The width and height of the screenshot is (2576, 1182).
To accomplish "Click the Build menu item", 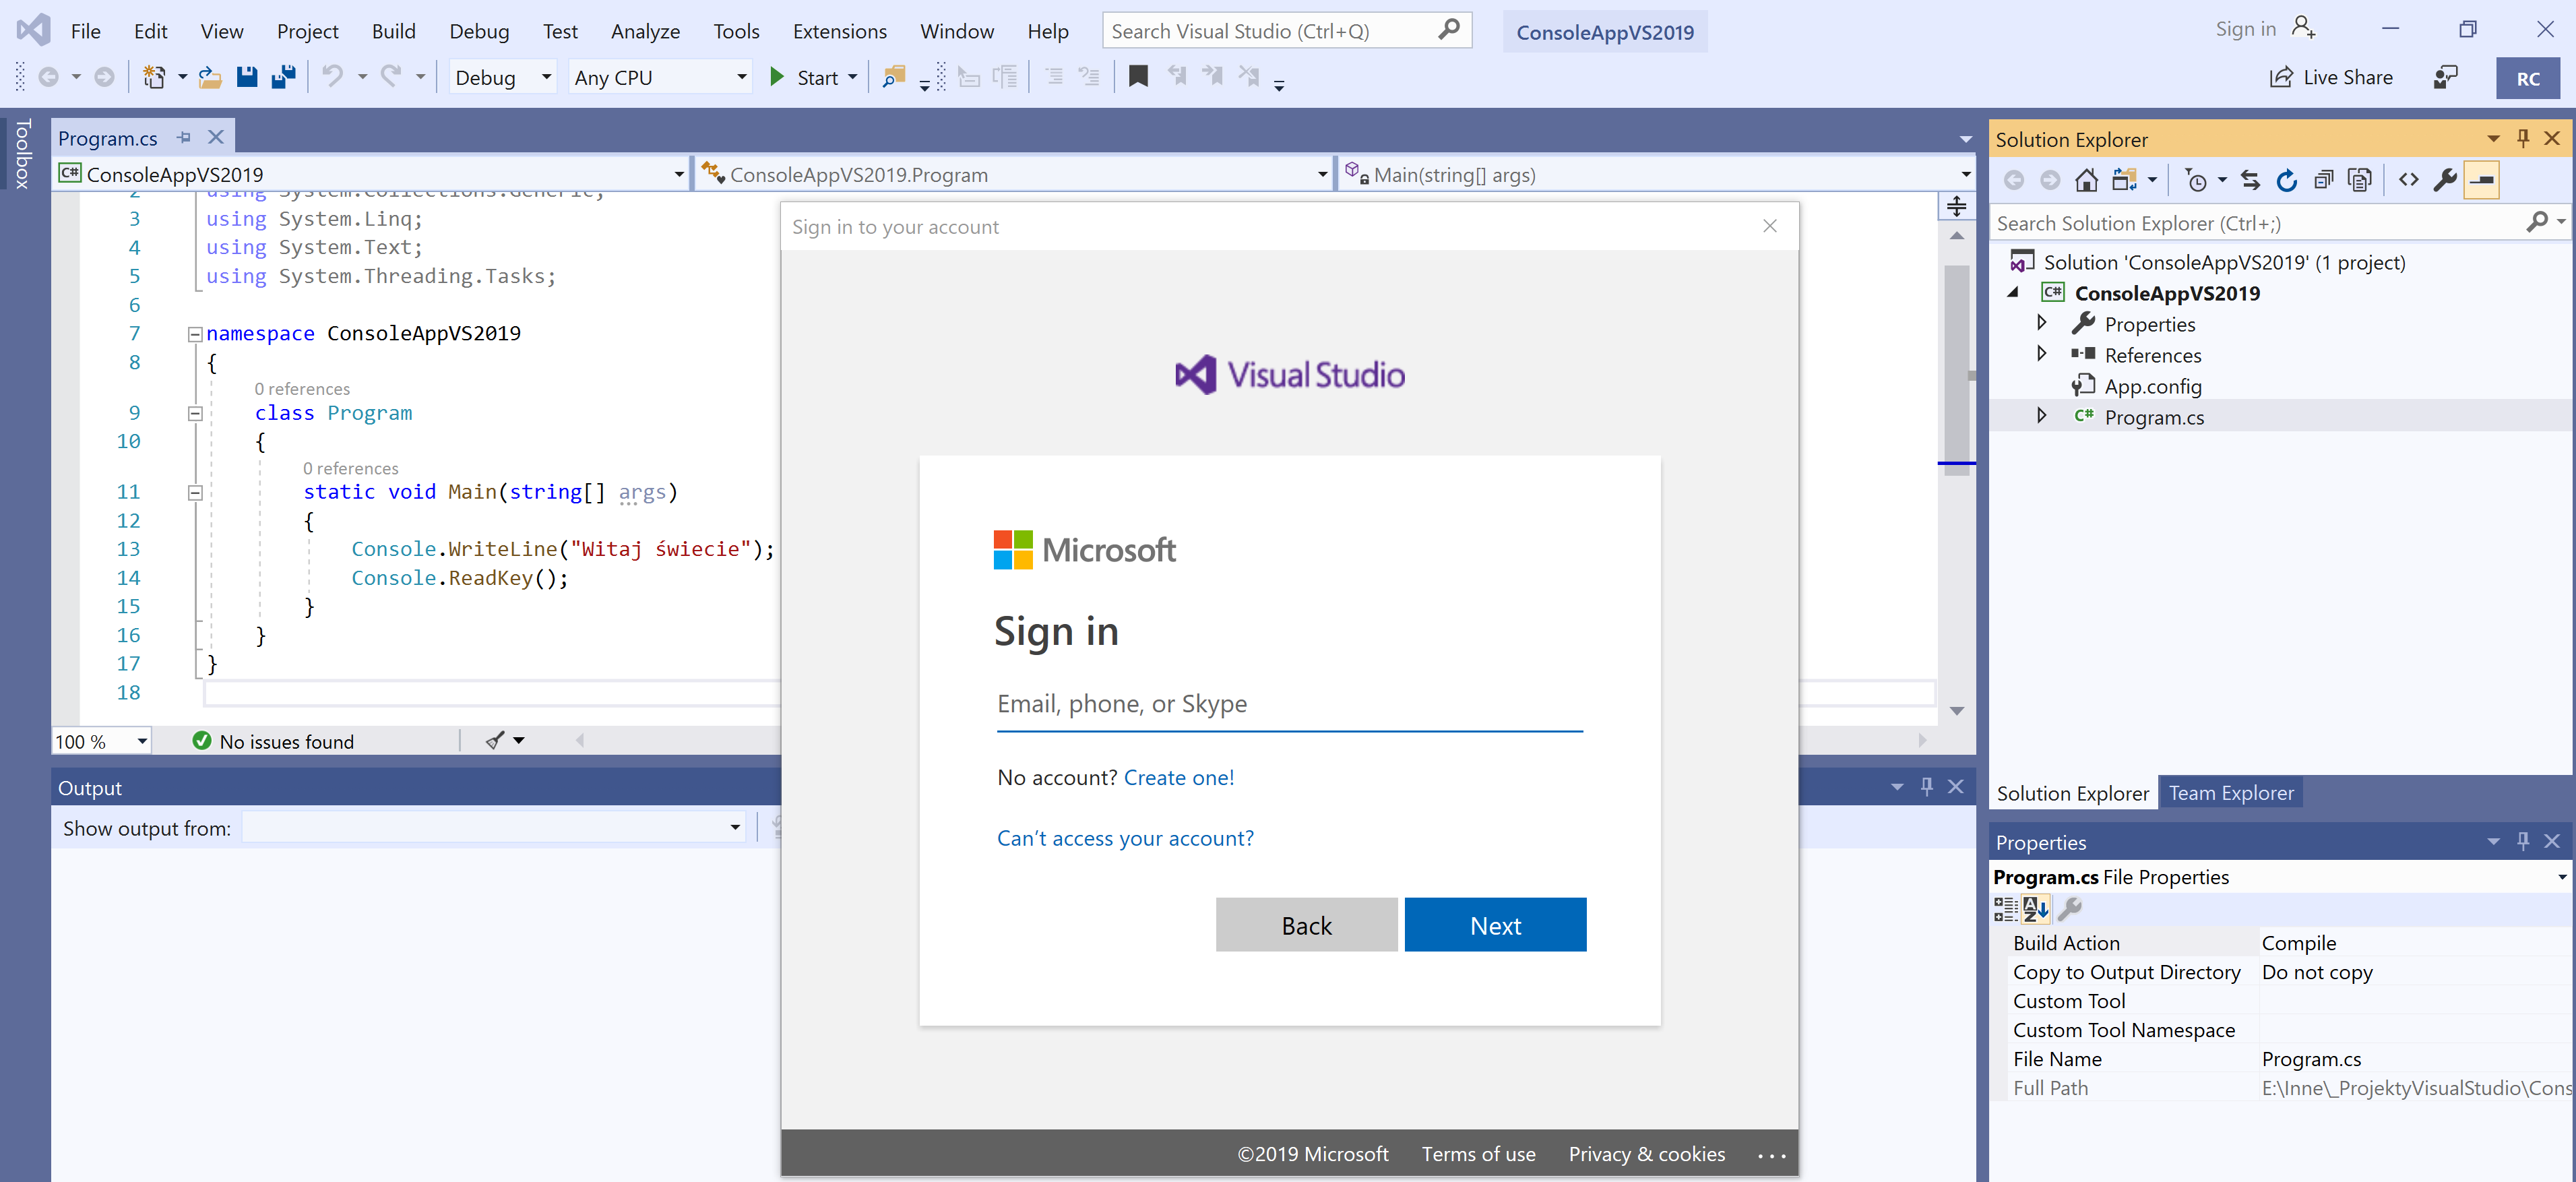I will pyautogui.click(x=389, y=31).
